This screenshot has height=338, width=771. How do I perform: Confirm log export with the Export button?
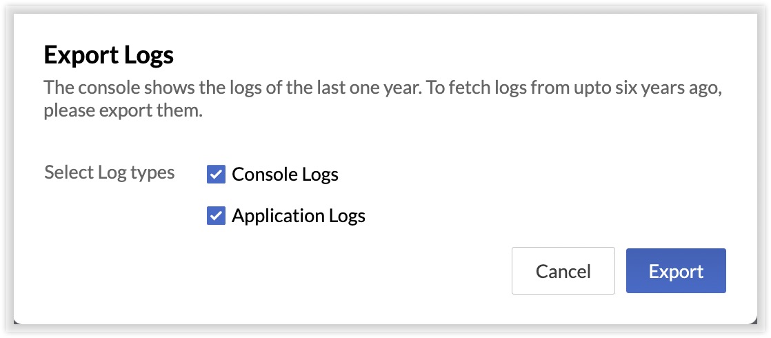[x=676, y=271]
